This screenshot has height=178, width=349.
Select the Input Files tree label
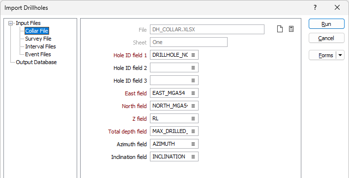pos(29,23)
